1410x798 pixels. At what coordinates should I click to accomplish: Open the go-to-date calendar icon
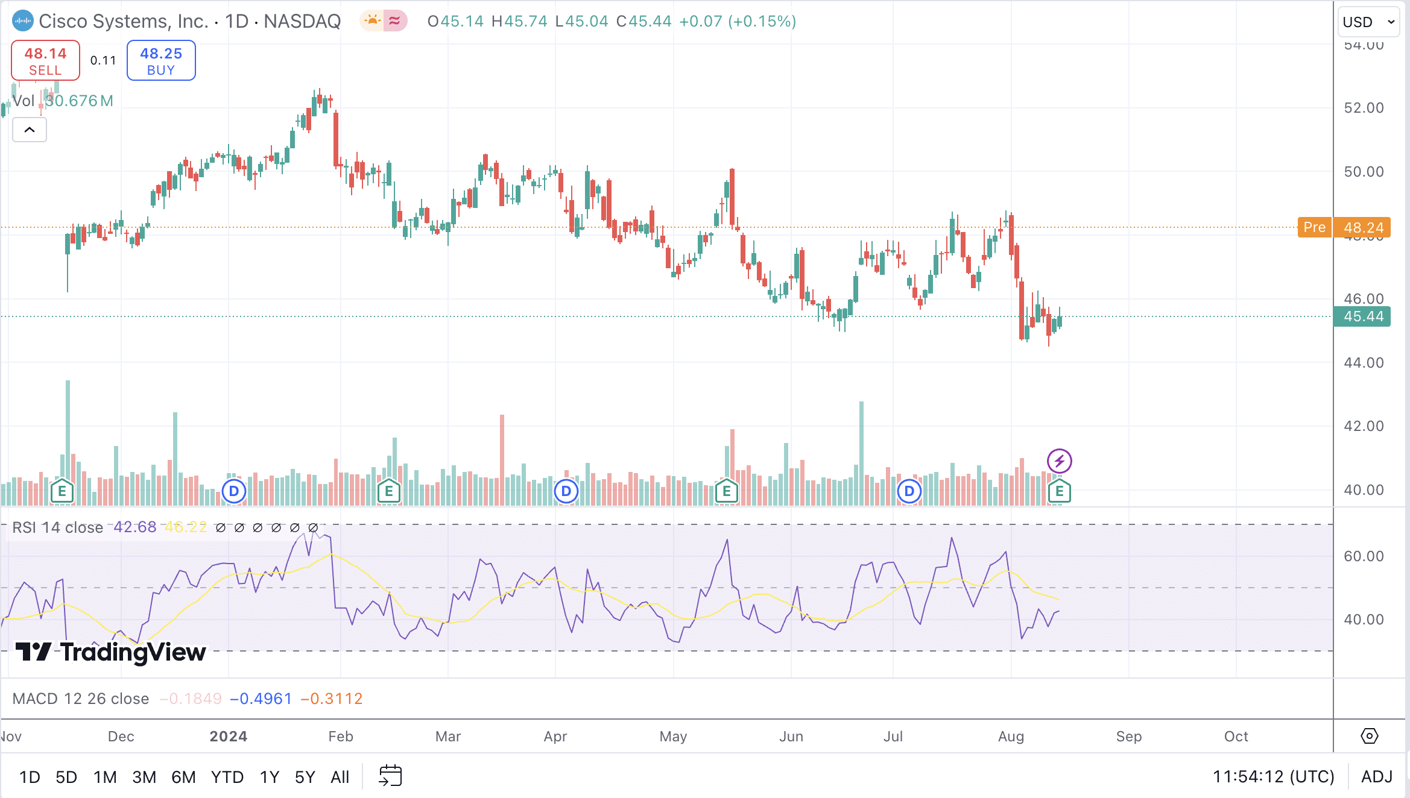point(390,776)
